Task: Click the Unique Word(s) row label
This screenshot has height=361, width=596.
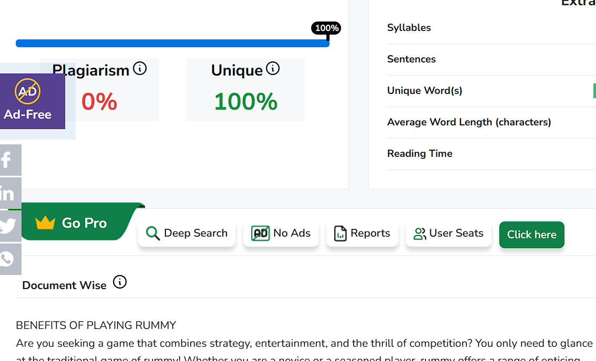Action: pyautogui.click(x=425, y=91)
